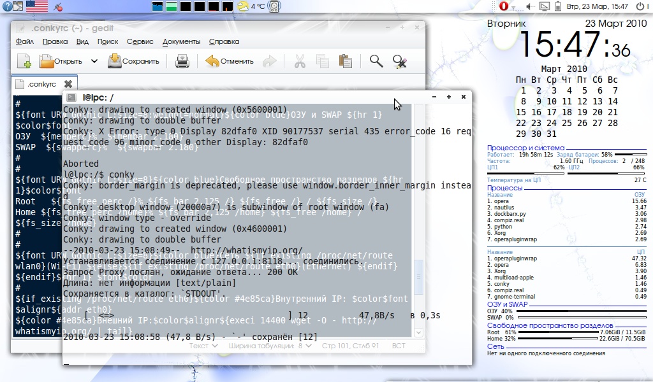Click 'Нет ни одного подключенного соединения' text
The height and width of the screenshot is (382, 653).
(546, 353)
